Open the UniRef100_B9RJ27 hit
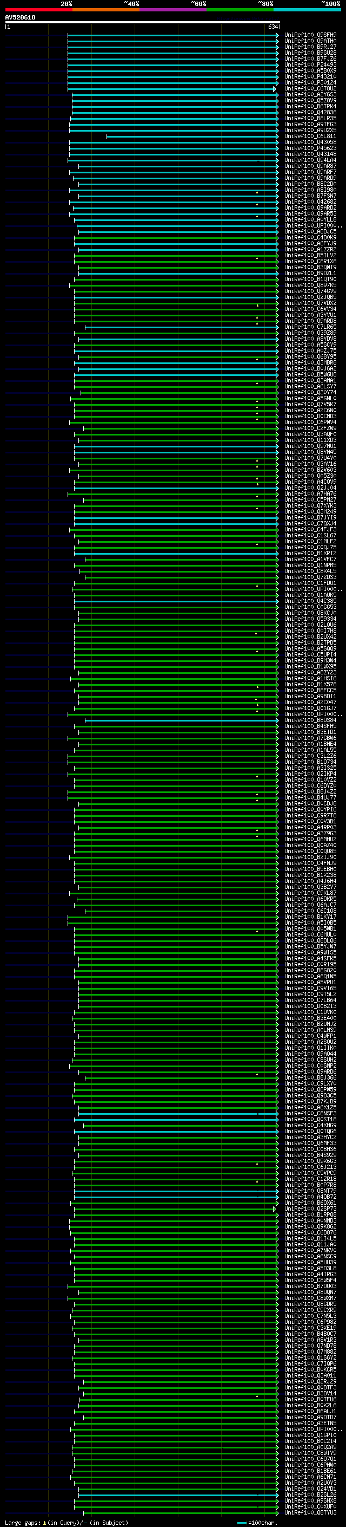This screenshot has height=1527, width=346. point(310,47)
